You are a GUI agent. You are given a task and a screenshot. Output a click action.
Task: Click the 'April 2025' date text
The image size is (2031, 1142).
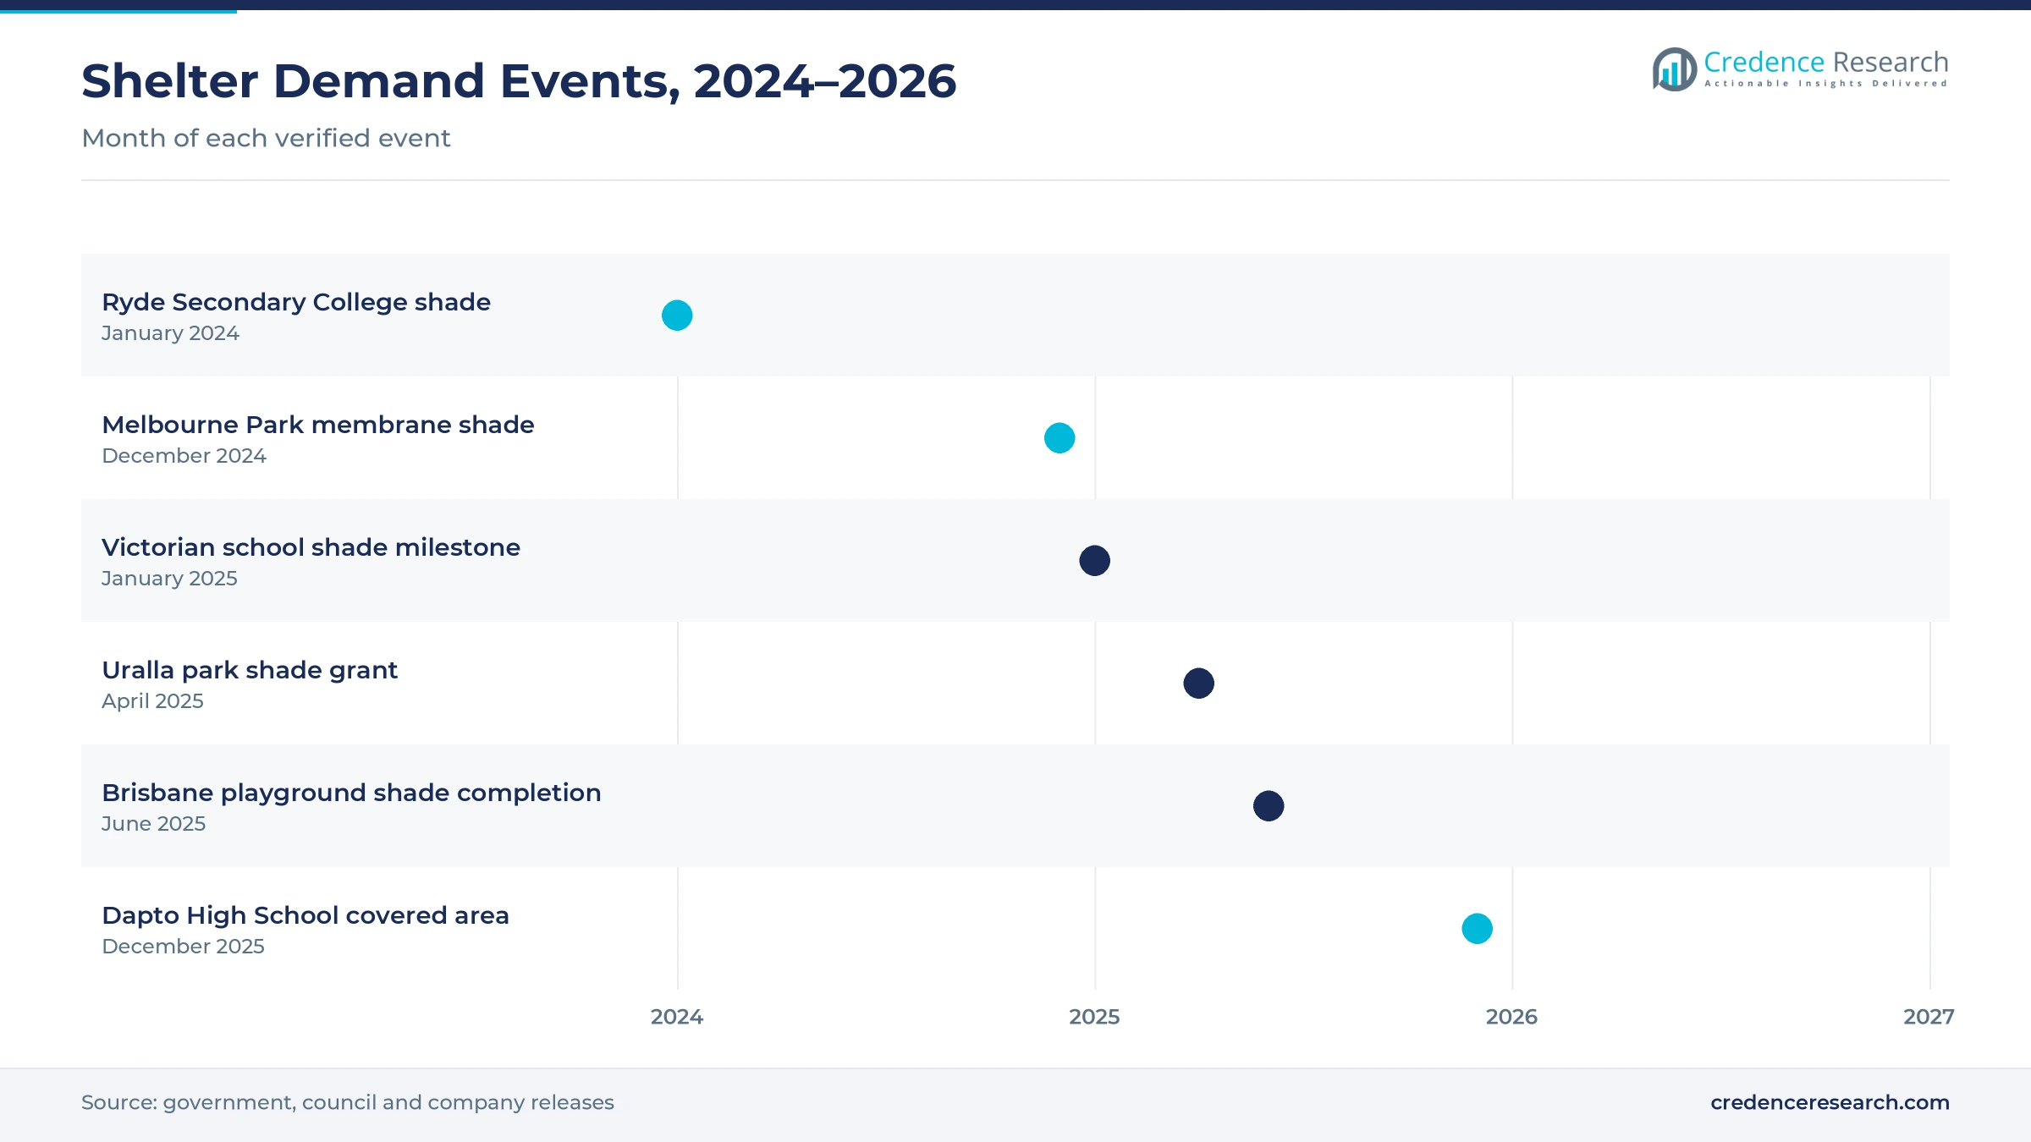point(152,701)
